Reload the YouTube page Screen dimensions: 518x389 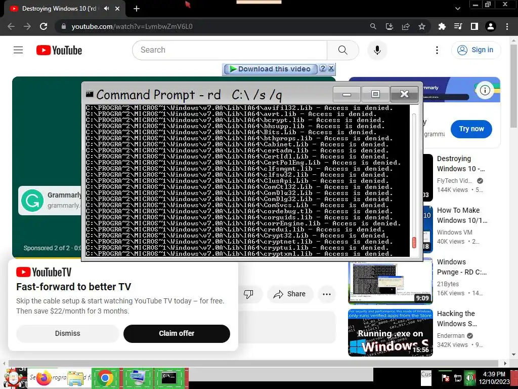tap(44, 26)
